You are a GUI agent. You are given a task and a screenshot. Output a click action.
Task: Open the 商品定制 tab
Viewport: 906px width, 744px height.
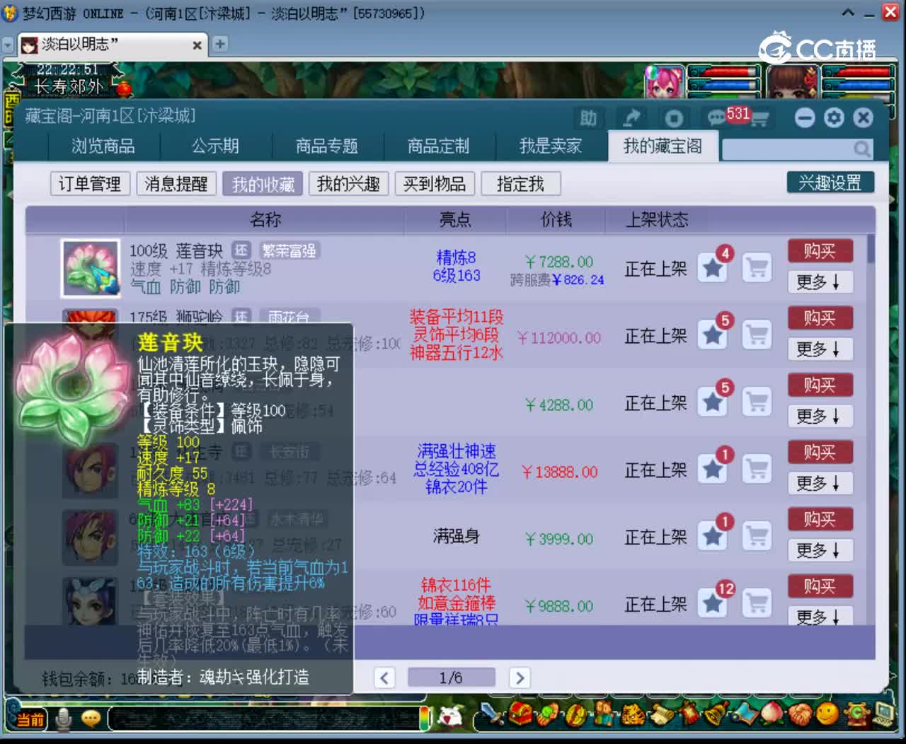click(439, 146)
